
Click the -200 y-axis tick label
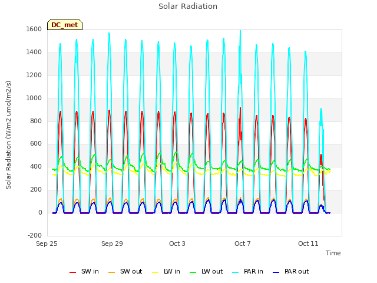[35, 235]
